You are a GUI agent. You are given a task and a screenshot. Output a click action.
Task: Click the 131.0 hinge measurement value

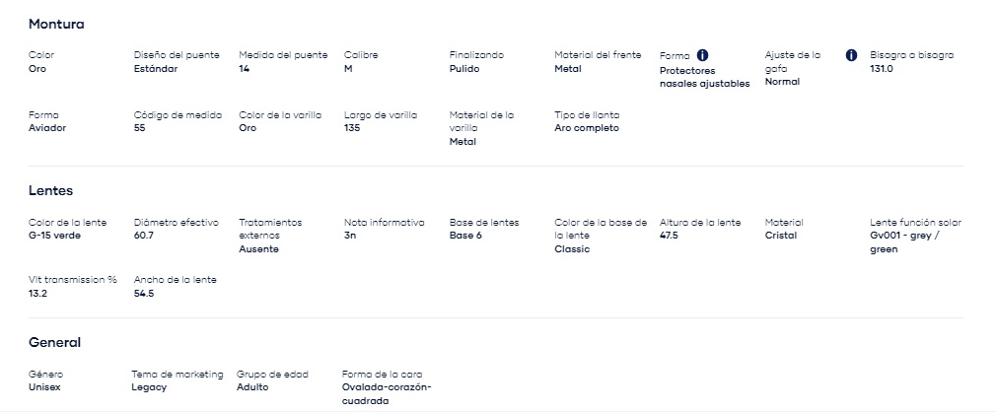click(882, 69)
